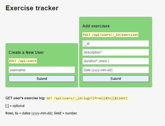The height and width of the screenshot is (126, 165).
Task: Click the Add exercises heading
Action: point(96,26)
